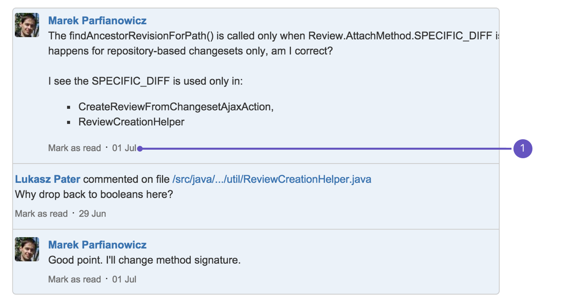Mark Lukasz Pater's comment as read
571x306 pixels.
[x=41, y=214]
